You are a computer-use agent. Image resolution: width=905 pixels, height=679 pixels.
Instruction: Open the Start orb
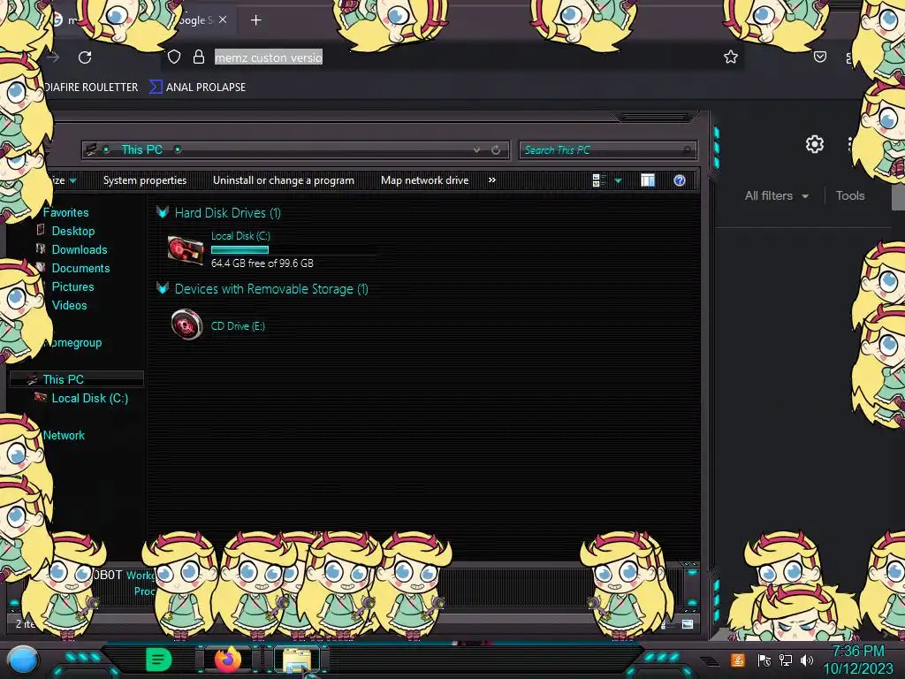pyautogui.click(x=22, y=660)
